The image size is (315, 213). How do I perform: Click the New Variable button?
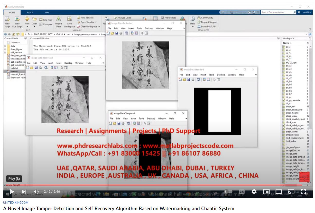tap(85, 18)
